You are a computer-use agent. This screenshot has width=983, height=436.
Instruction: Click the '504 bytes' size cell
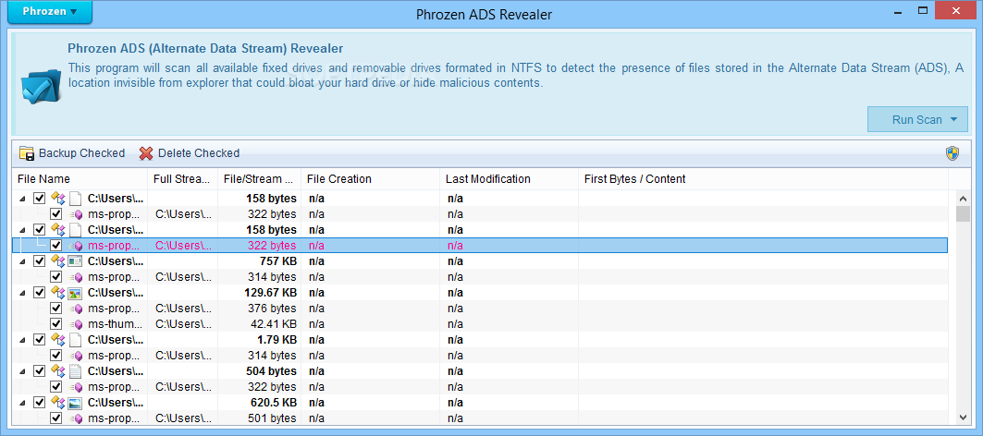(272, 370)
